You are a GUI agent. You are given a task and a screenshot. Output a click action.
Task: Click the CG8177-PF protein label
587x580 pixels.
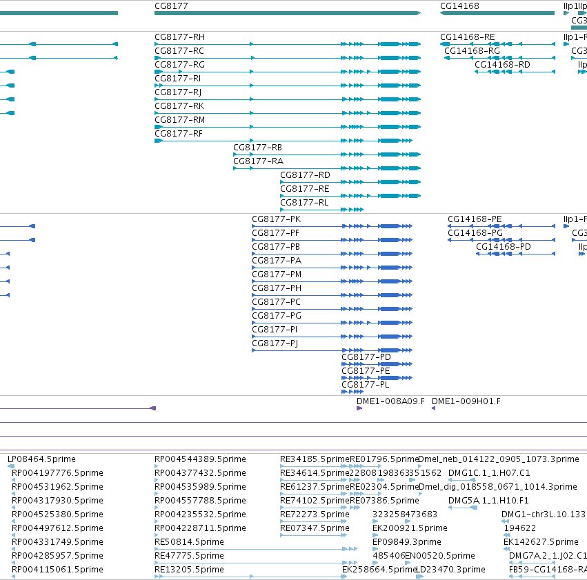(x=275, y=233)
